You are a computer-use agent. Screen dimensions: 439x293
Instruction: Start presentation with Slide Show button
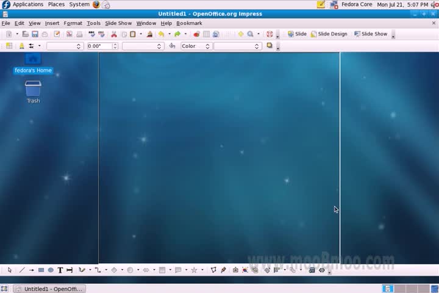[x=371, y=34]
